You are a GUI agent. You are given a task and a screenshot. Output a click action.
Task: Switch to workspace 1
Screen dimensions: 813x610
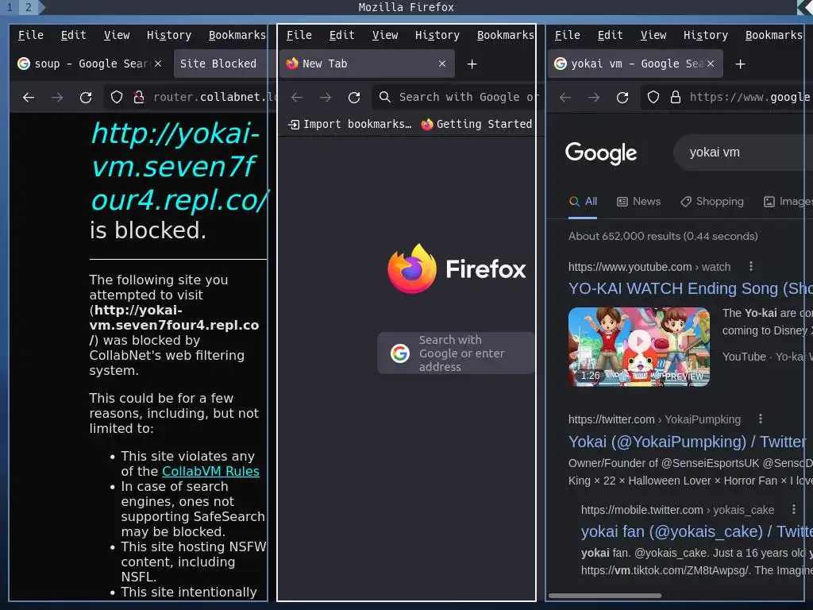[10, 7]
